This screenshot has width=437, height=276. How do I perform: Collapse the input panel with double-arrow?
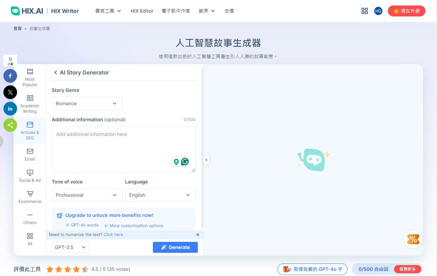coord(206,160)
